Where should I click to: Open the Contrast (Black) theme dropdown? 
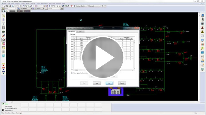pyautogui.click(x=82, y=6)
